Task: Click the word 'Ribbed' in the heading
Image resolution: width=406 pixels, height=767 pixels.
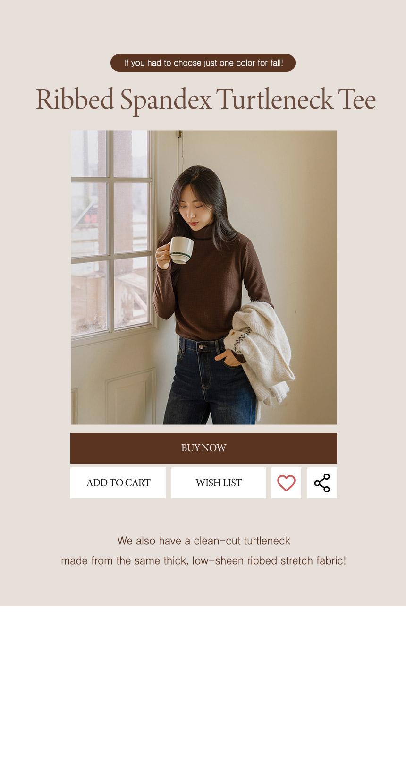Action: click(75, 99)
